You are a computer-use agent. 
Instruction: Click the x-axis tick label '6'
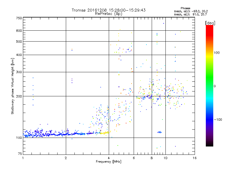[134, 158]
